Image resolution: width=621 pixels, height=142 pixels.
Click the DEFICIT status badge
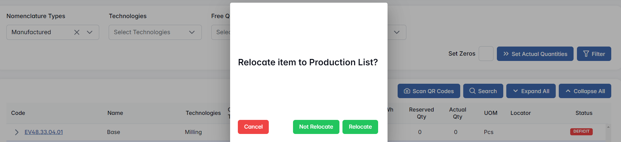pyautogui.click(x=581, y=132)
